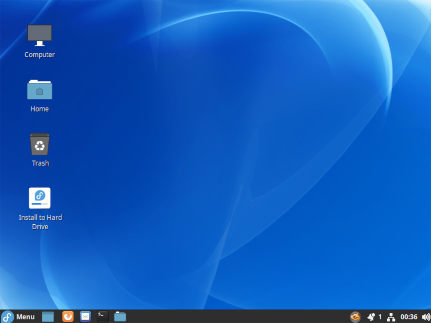Open the mail client on the taskbar
This screenshot has height=323, width=431.
tap(85, 317)
